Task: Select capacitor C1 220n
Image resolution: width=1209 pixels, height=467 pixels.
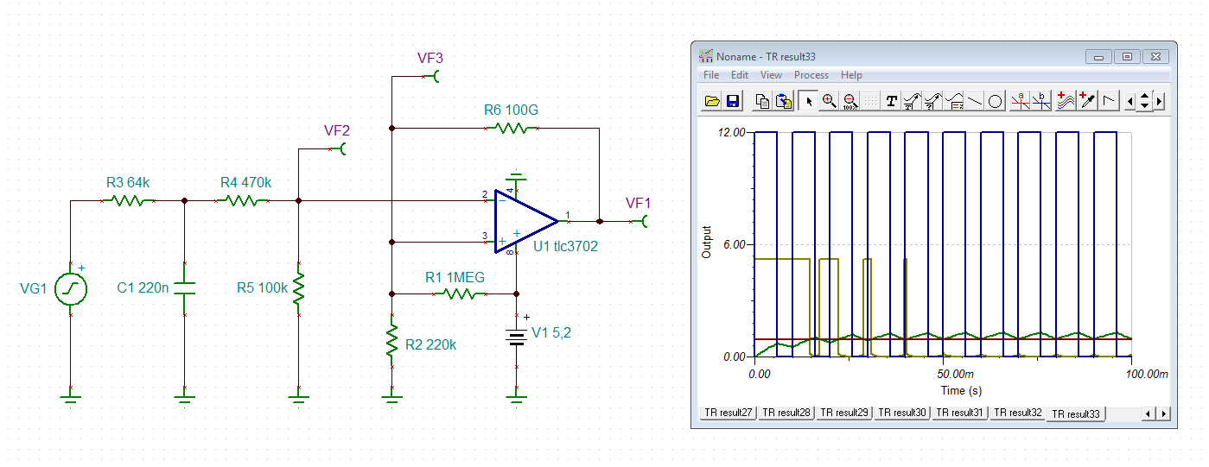Action: [x=184, y=290]
